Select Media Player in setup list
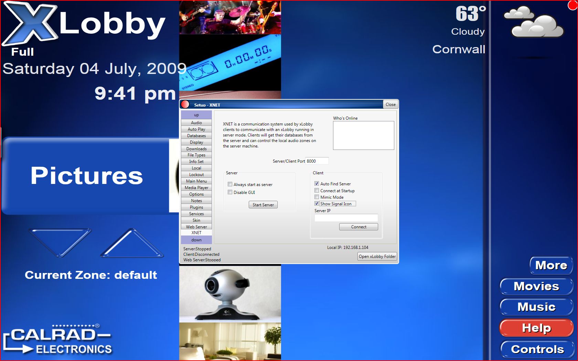Image resolution: width=578 pixels, height=361 pixels. point(196,188)
